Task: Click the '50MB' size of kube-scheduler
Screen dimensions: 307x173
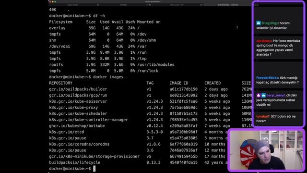Action: click(246, 113)
